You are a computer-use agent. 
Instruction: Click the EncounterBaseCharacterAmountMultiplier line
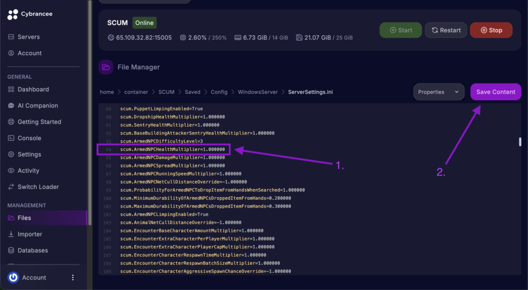coord(192,230)
